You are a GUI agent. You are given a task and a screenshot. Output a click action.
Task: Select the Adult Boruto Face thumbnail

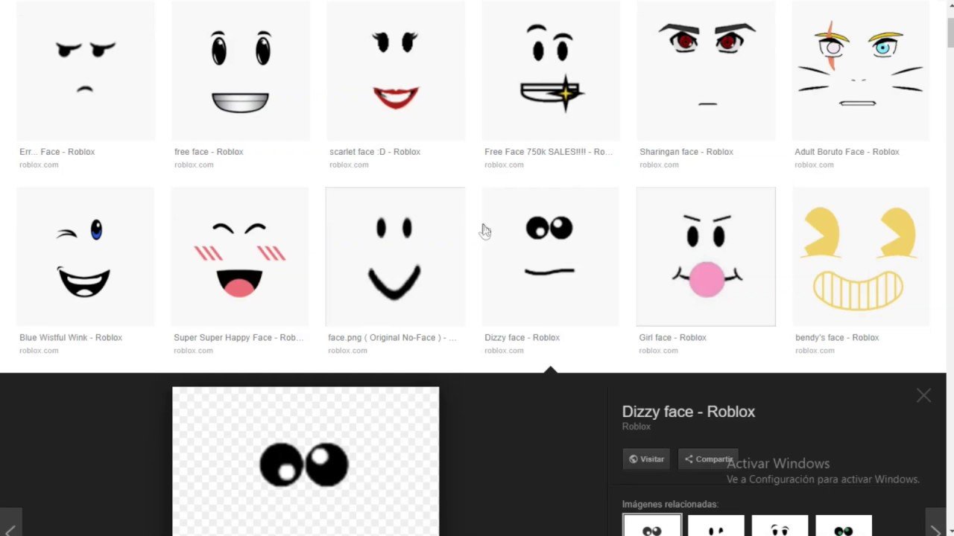860,71
